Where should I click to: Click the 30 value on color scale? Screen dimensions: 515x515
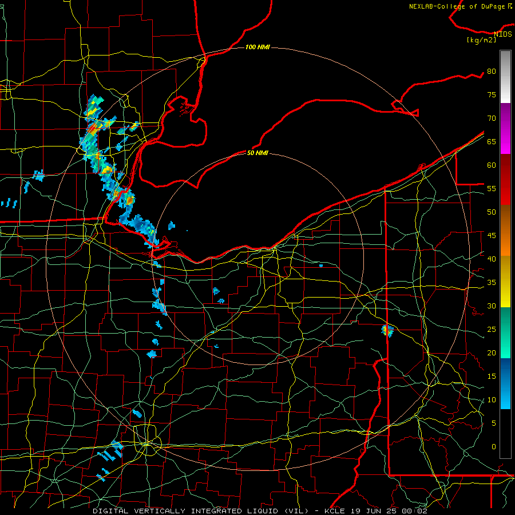[x=492, y=306]
